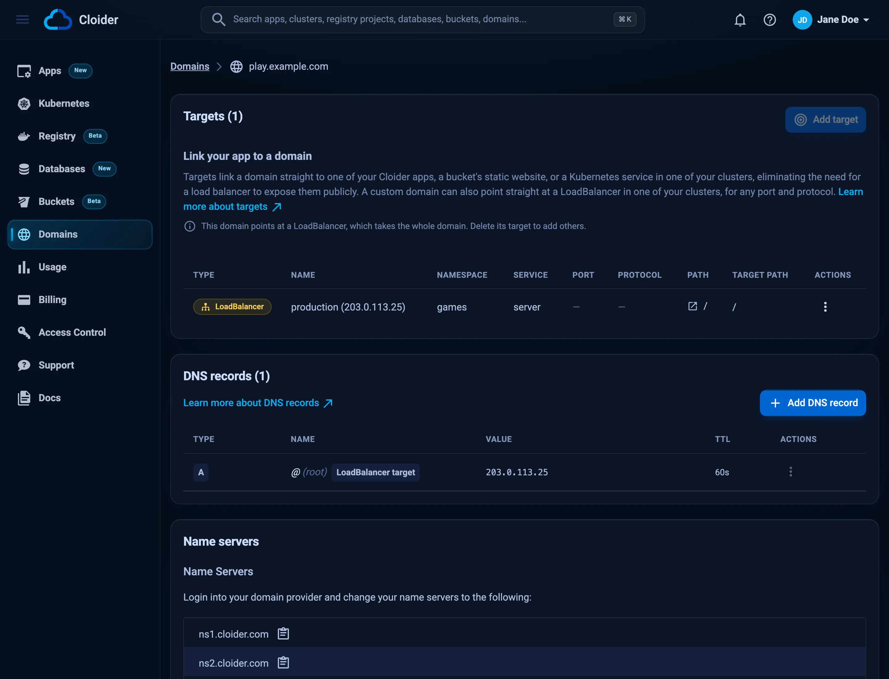Click the search magnifier icon

click(x=218, y=19)
